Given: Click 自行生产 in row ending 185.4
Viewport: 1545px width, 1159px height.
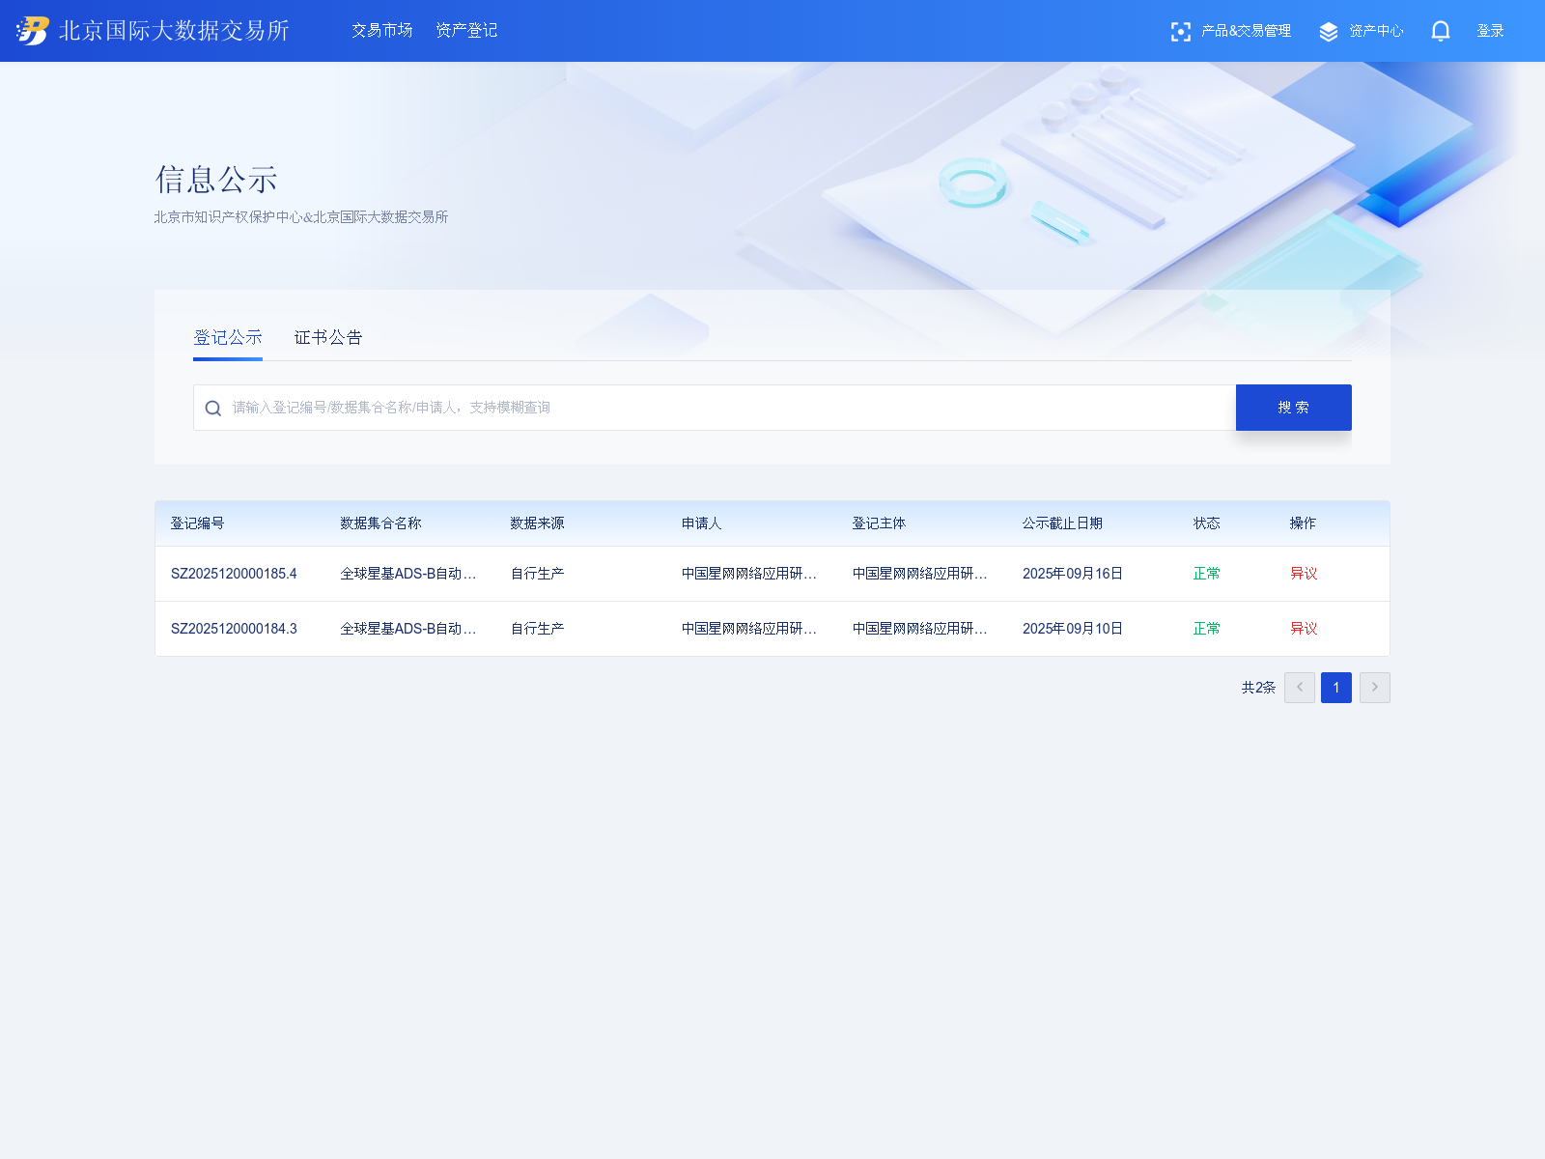Looking at the screenshot, I should click(538, 574).
